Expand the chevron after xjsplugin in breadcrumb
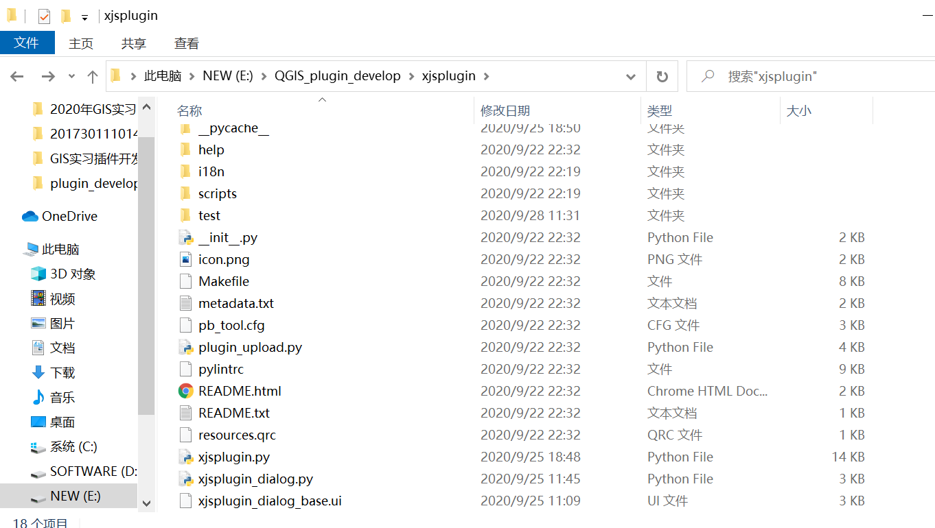The width and height of the screenshot is (935, 528). (486, 76)
